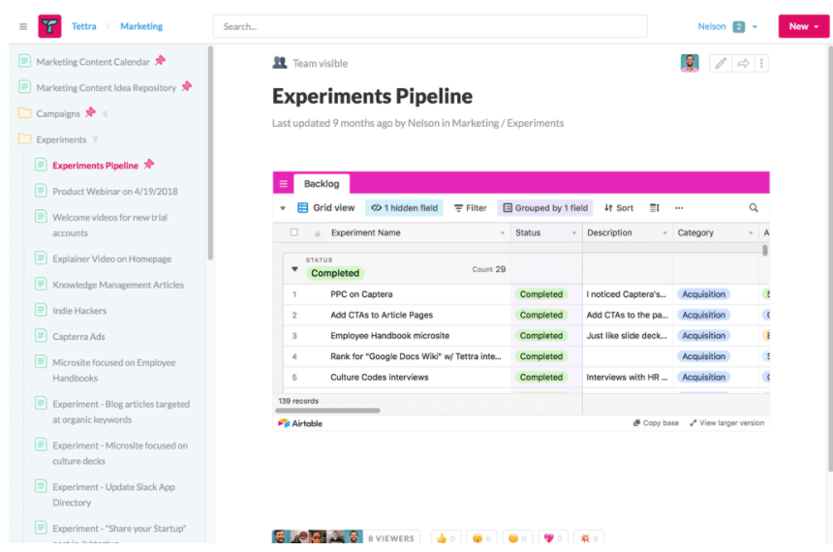Click View larger version link

pos(726,423)
